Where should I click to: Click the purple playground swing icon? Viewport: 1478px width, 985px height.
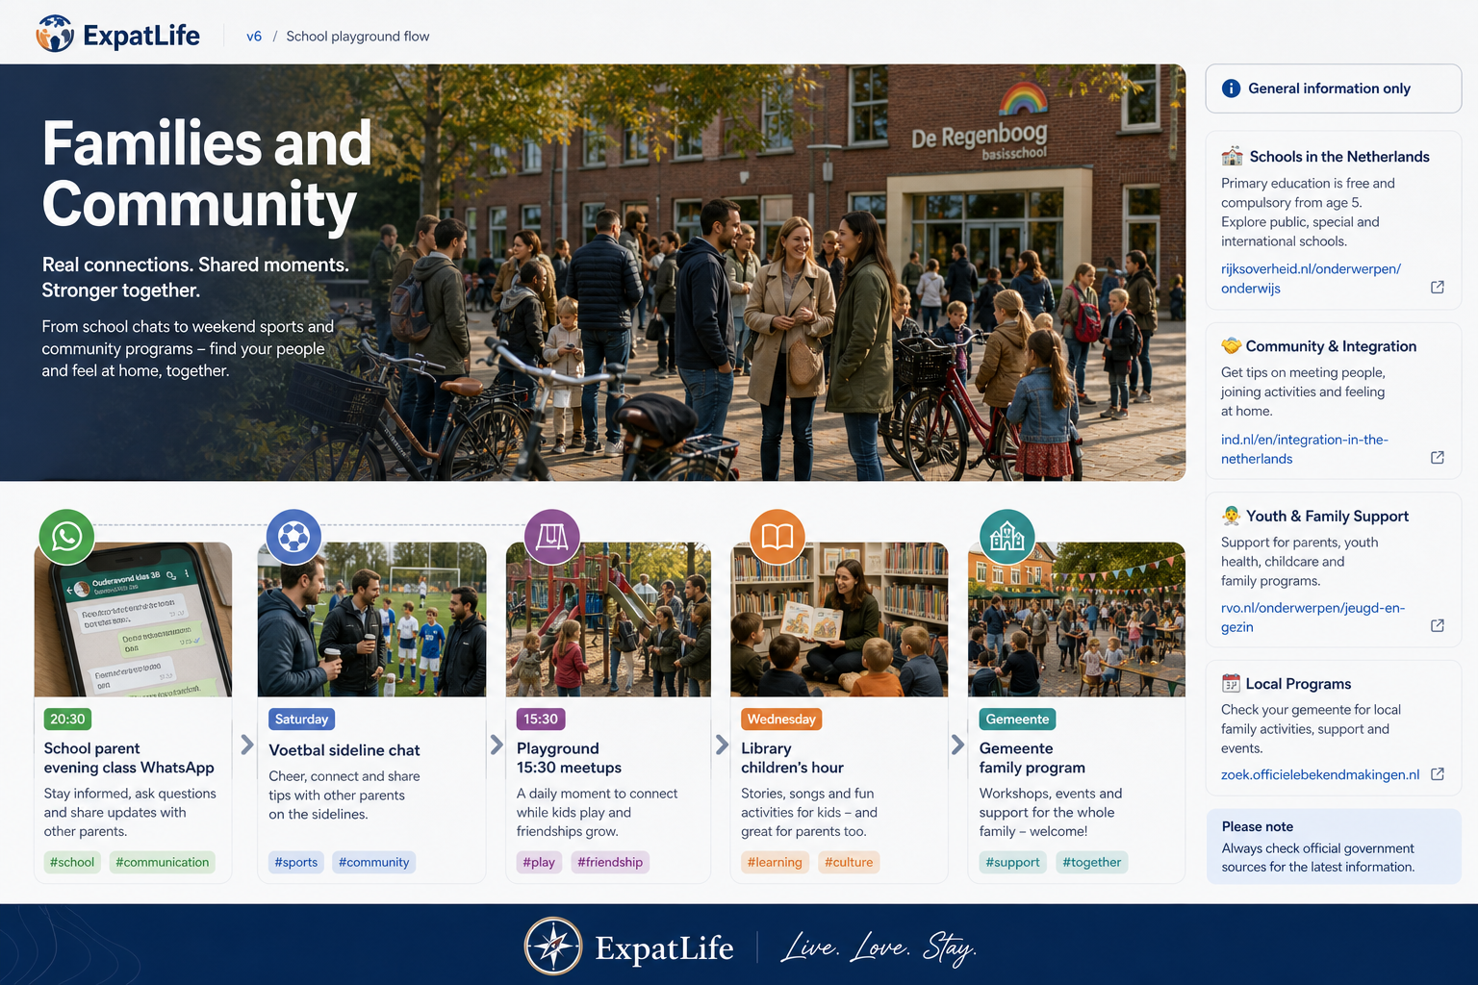tap(552, 536)
